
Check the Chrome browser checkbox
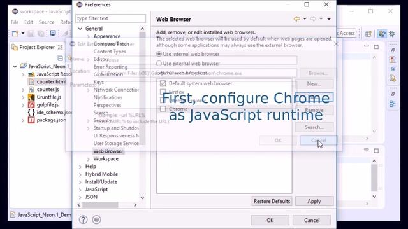pyautogui.click(x=163, y=109)
